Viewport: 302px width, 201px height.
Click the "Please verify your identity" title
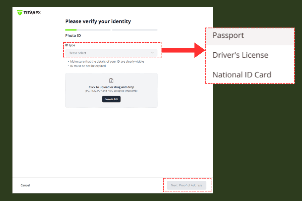click(98, 21)
